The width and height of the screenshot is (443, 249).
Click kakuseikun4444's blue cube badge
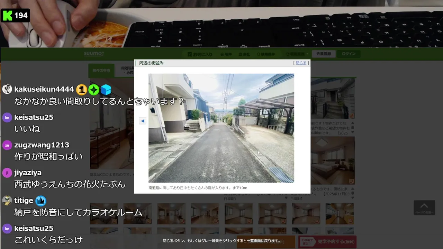[x=106, y=90]
